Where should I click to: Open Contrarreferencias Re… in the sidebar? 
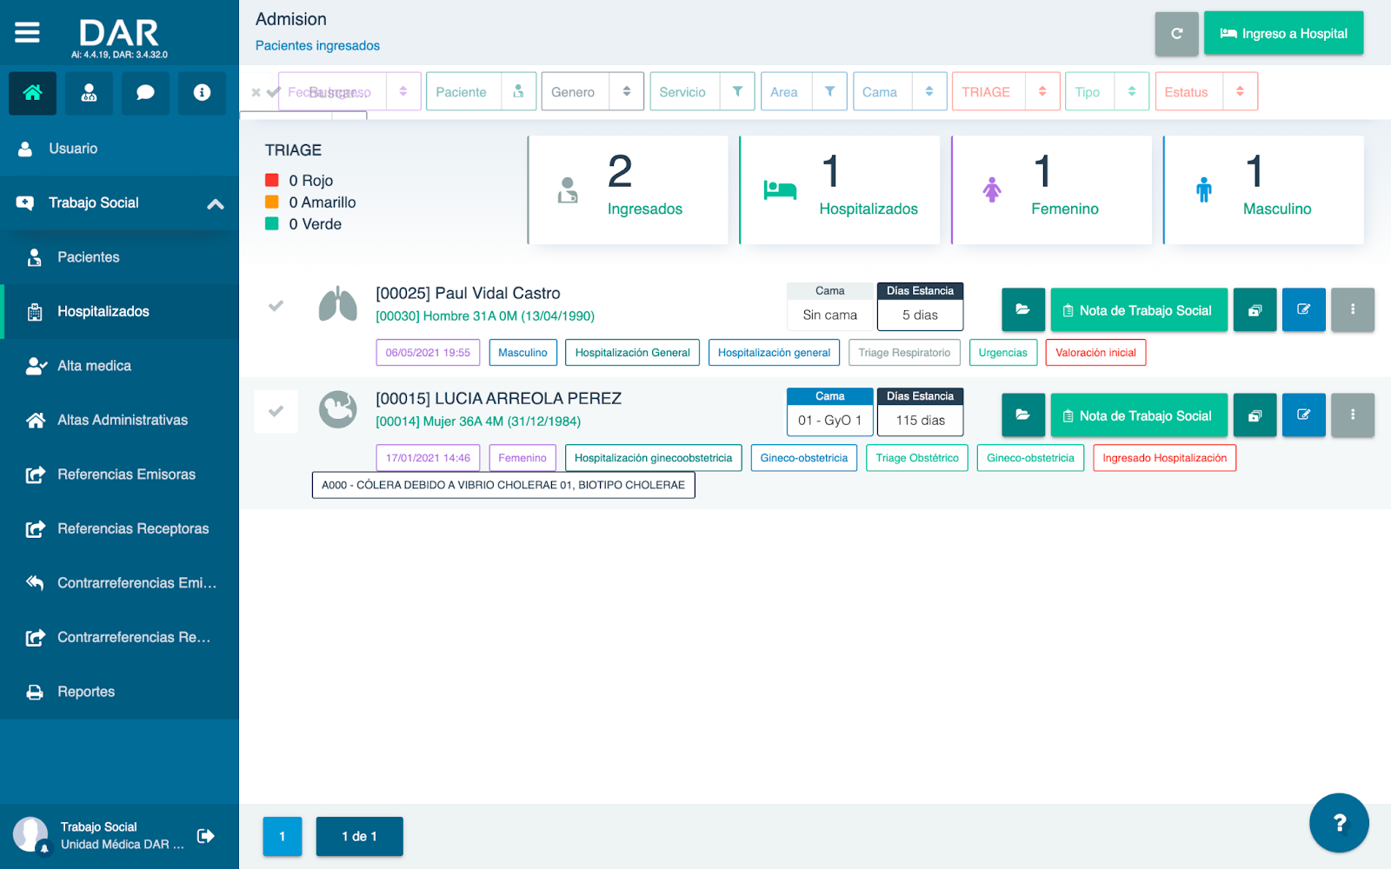(119, 637)
